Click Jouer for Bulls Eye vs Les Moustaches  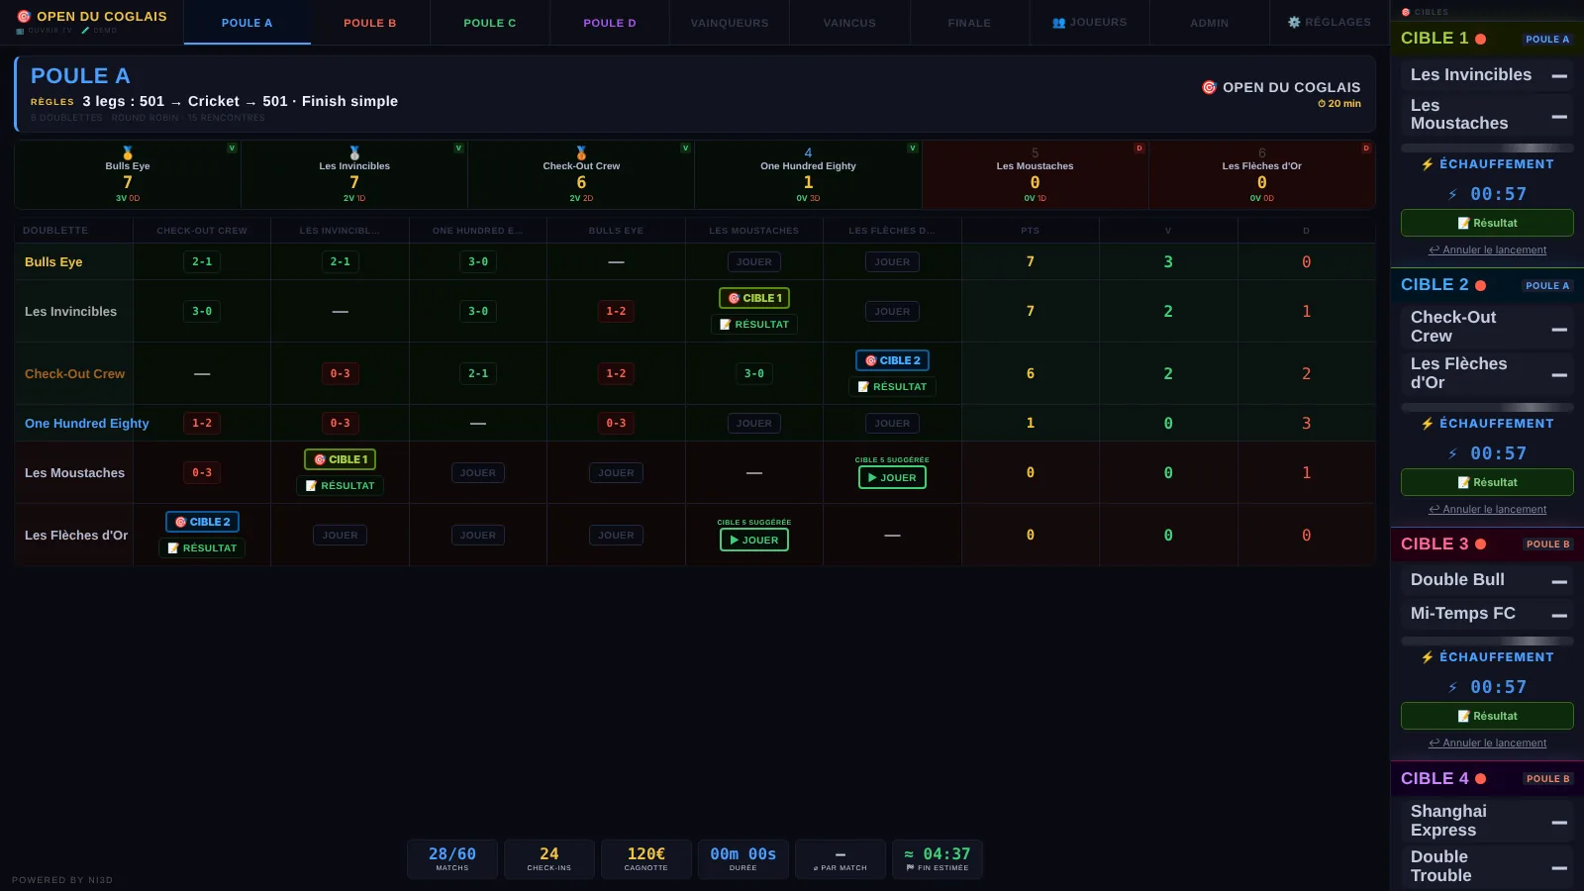(754, 262)
